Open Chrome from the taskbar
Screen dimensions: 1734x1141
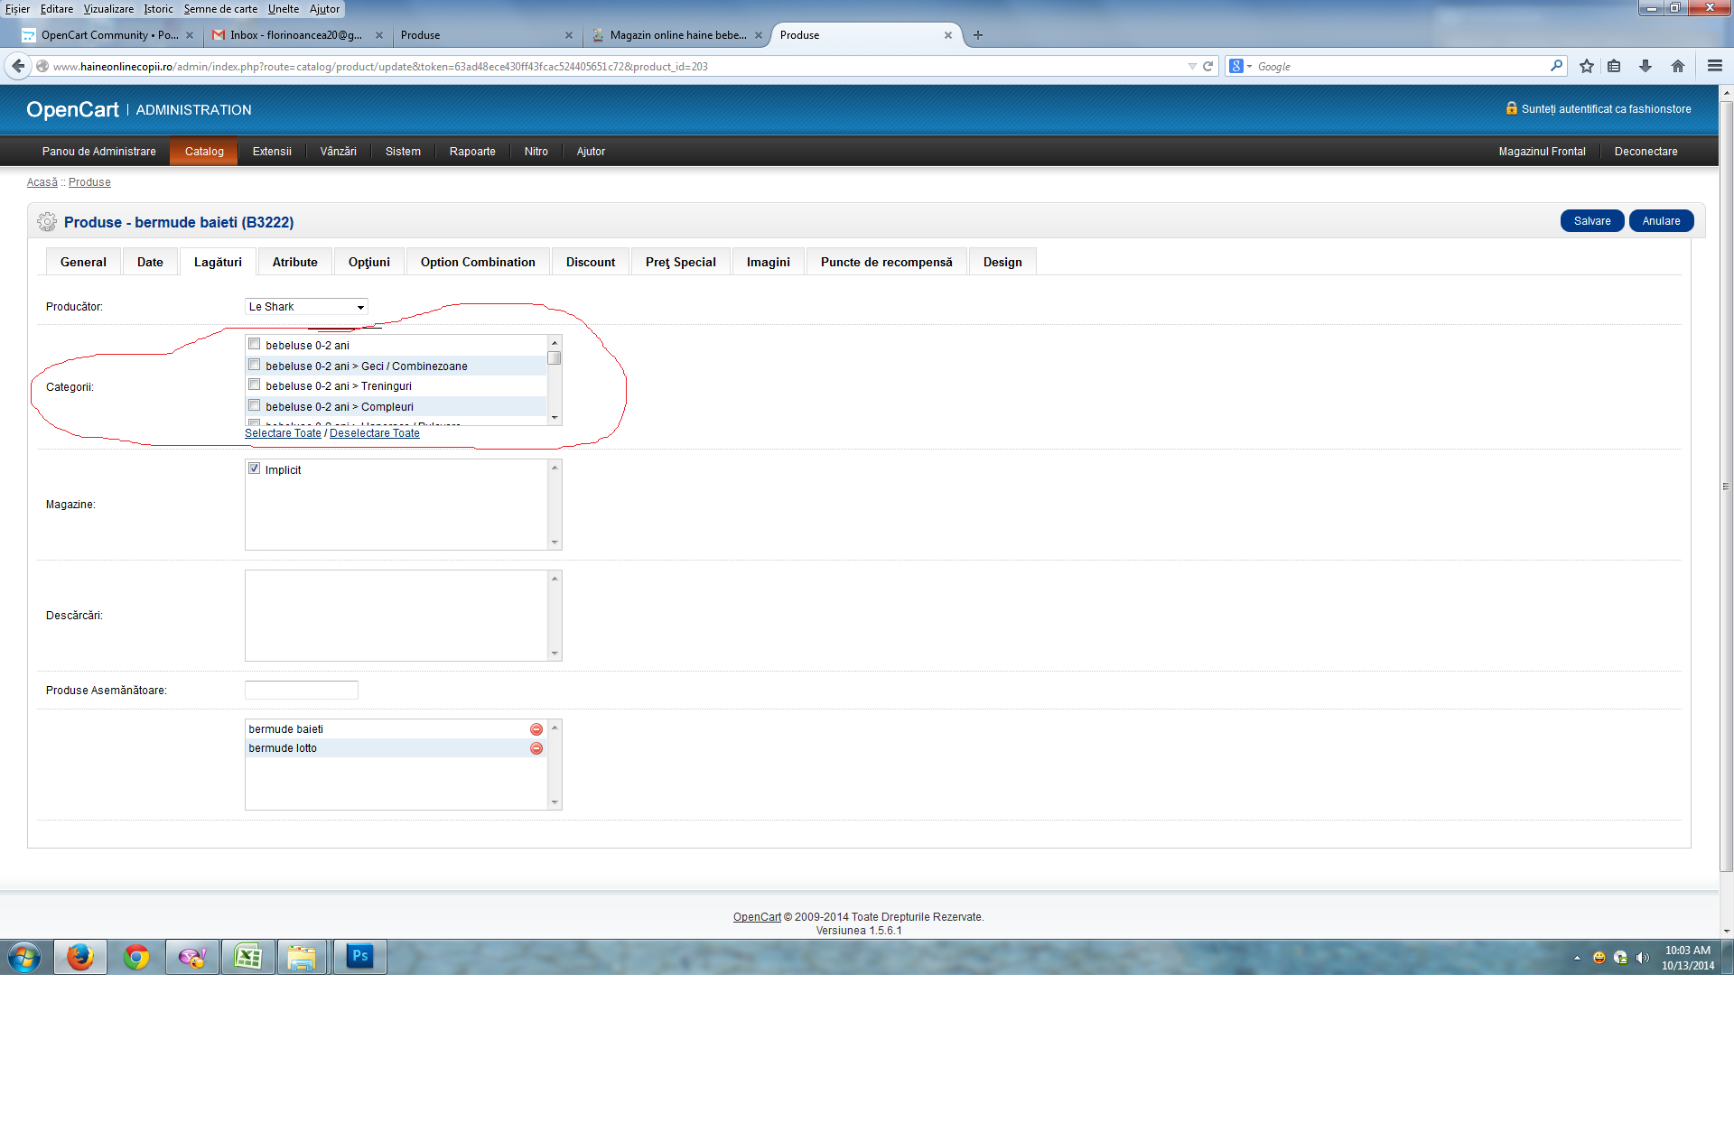click(x=136, y=957)
